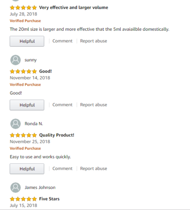190x210 pixels.
Task: Click Ronda N.'s profile avatar icon
Action: pos(16,124)
